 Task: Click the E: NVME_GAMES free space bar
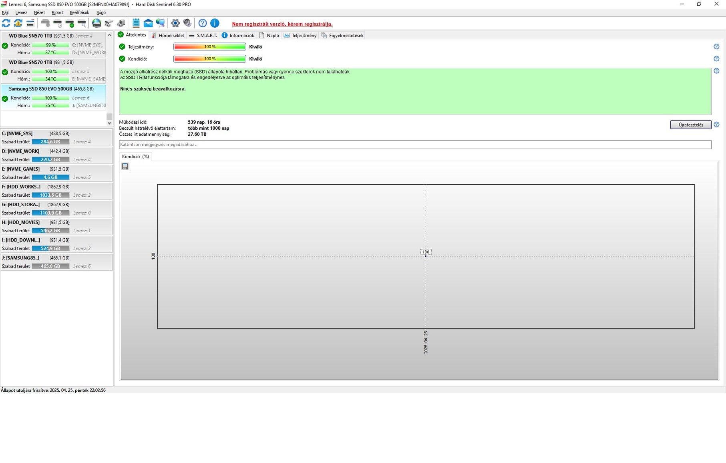[50, 177]
